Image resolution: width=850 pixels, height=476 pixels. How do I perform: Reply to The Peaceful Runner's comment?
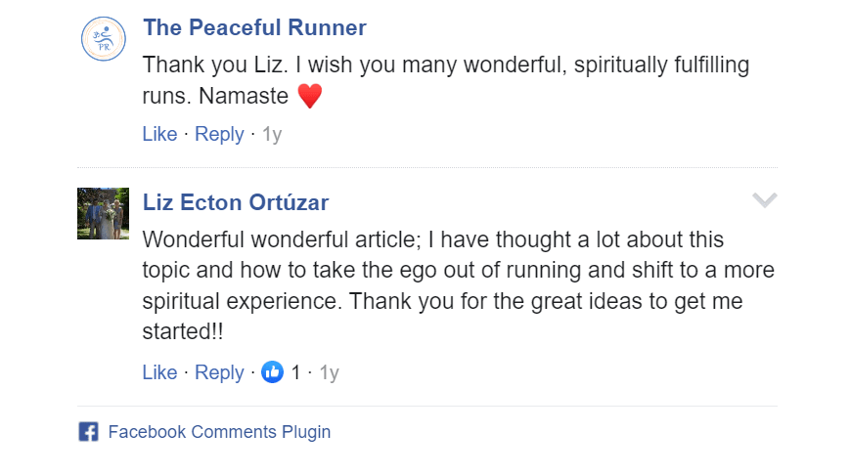click(x=219, y=134)
